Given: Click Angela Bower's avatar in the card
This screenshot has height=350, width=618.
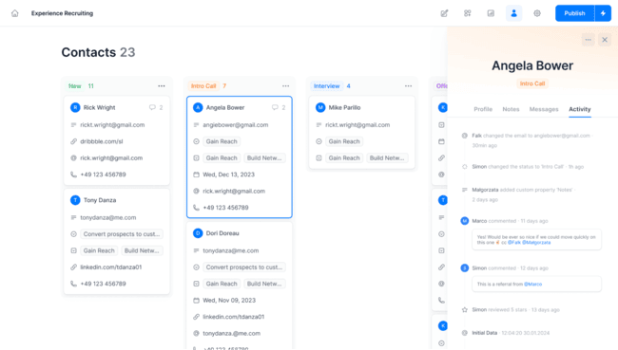Looking at the screenshot, I should tap(198, 107).
